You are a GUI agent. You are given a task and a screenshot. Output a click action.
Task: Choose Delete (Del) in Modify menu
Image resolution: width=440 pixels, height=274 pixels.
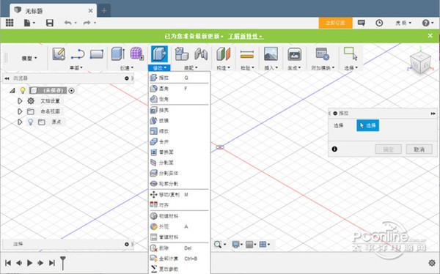[x=180, y=248]
